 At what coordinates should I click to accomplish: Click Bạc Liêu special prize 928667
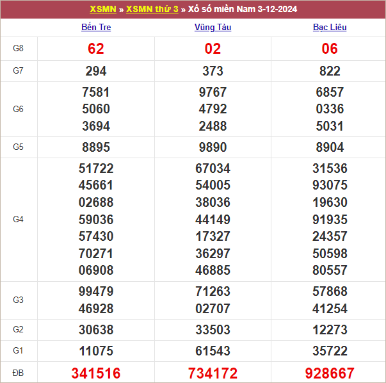coord(330,373)
